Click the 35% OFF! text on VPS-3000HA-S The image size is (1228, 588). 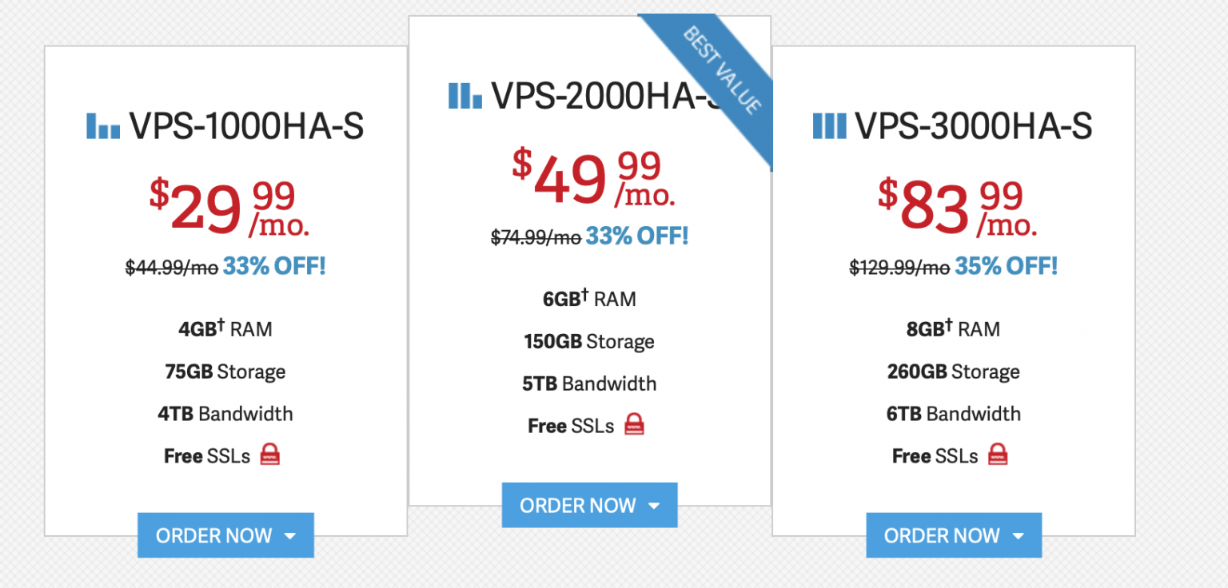1006,267
